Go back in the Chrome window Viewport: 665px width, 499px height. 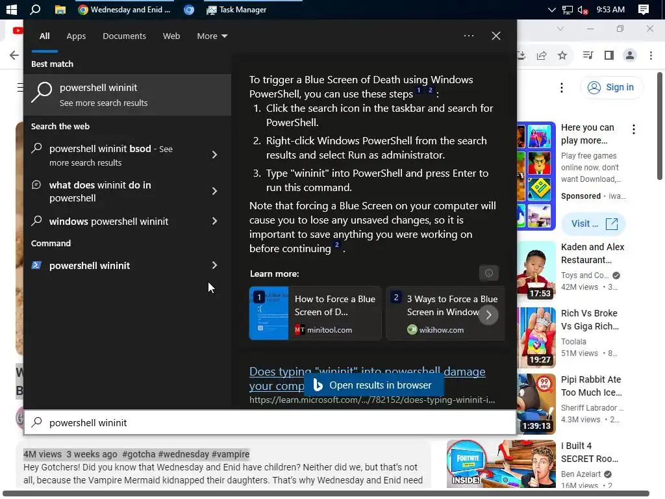pos(14,55)
